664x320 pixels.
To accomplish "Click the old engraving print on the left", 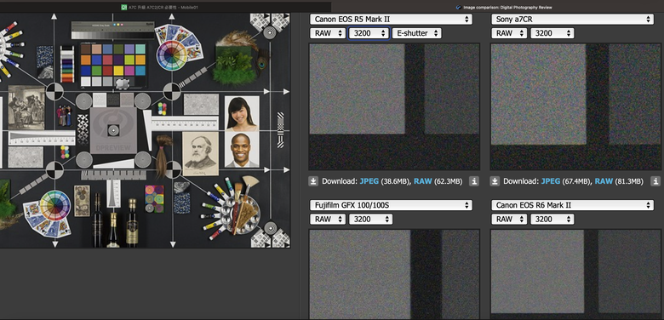I will tap(26, 107).
